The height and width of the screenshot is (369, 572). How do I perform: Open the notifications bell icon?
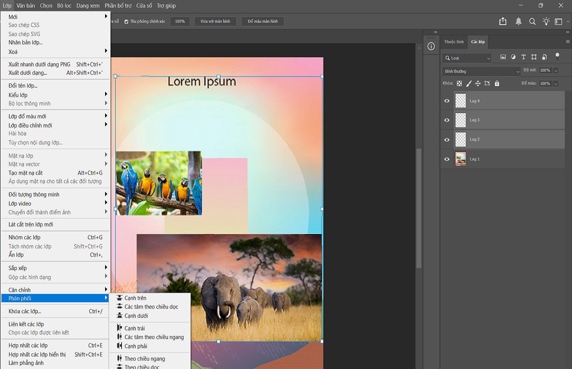518,21
